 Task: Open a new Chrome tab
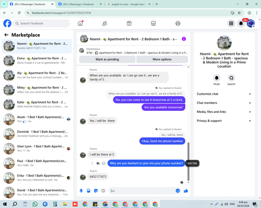pos(157,4)
